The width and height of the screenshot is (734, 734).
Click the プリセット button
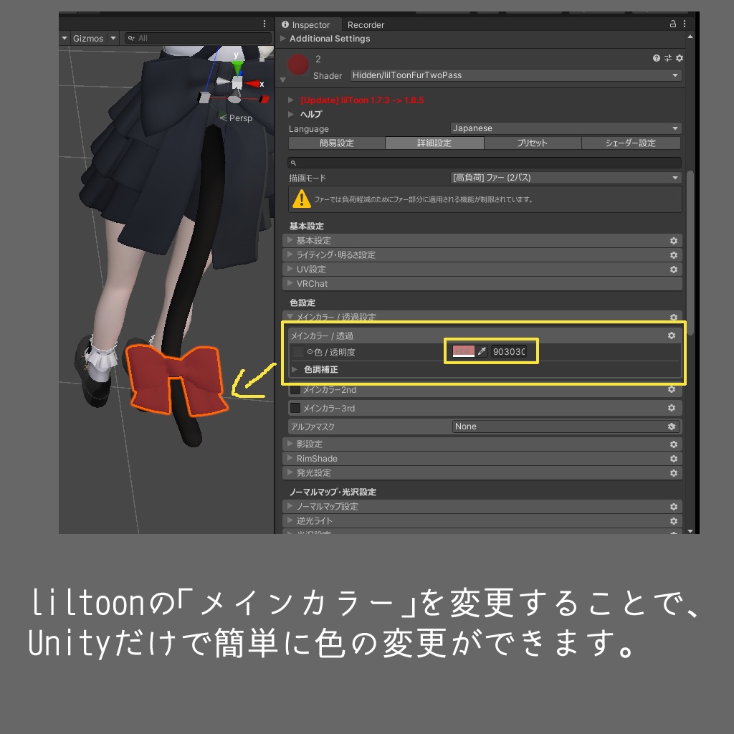click(532, 143)
